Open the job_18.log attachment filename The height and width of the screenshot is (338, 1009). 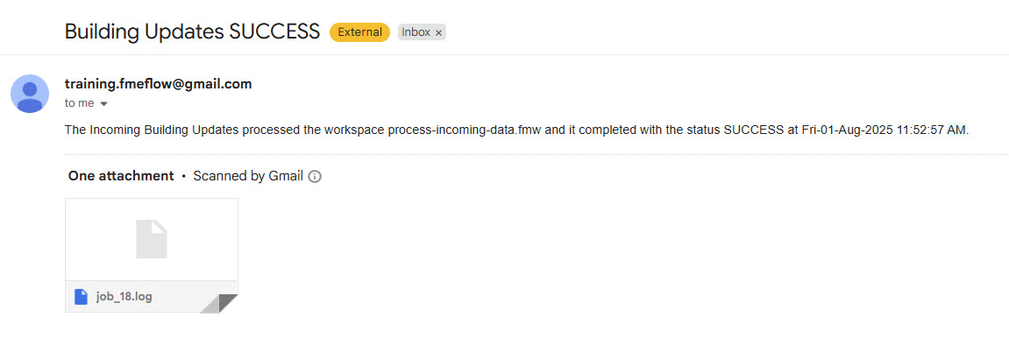(124, 297)
